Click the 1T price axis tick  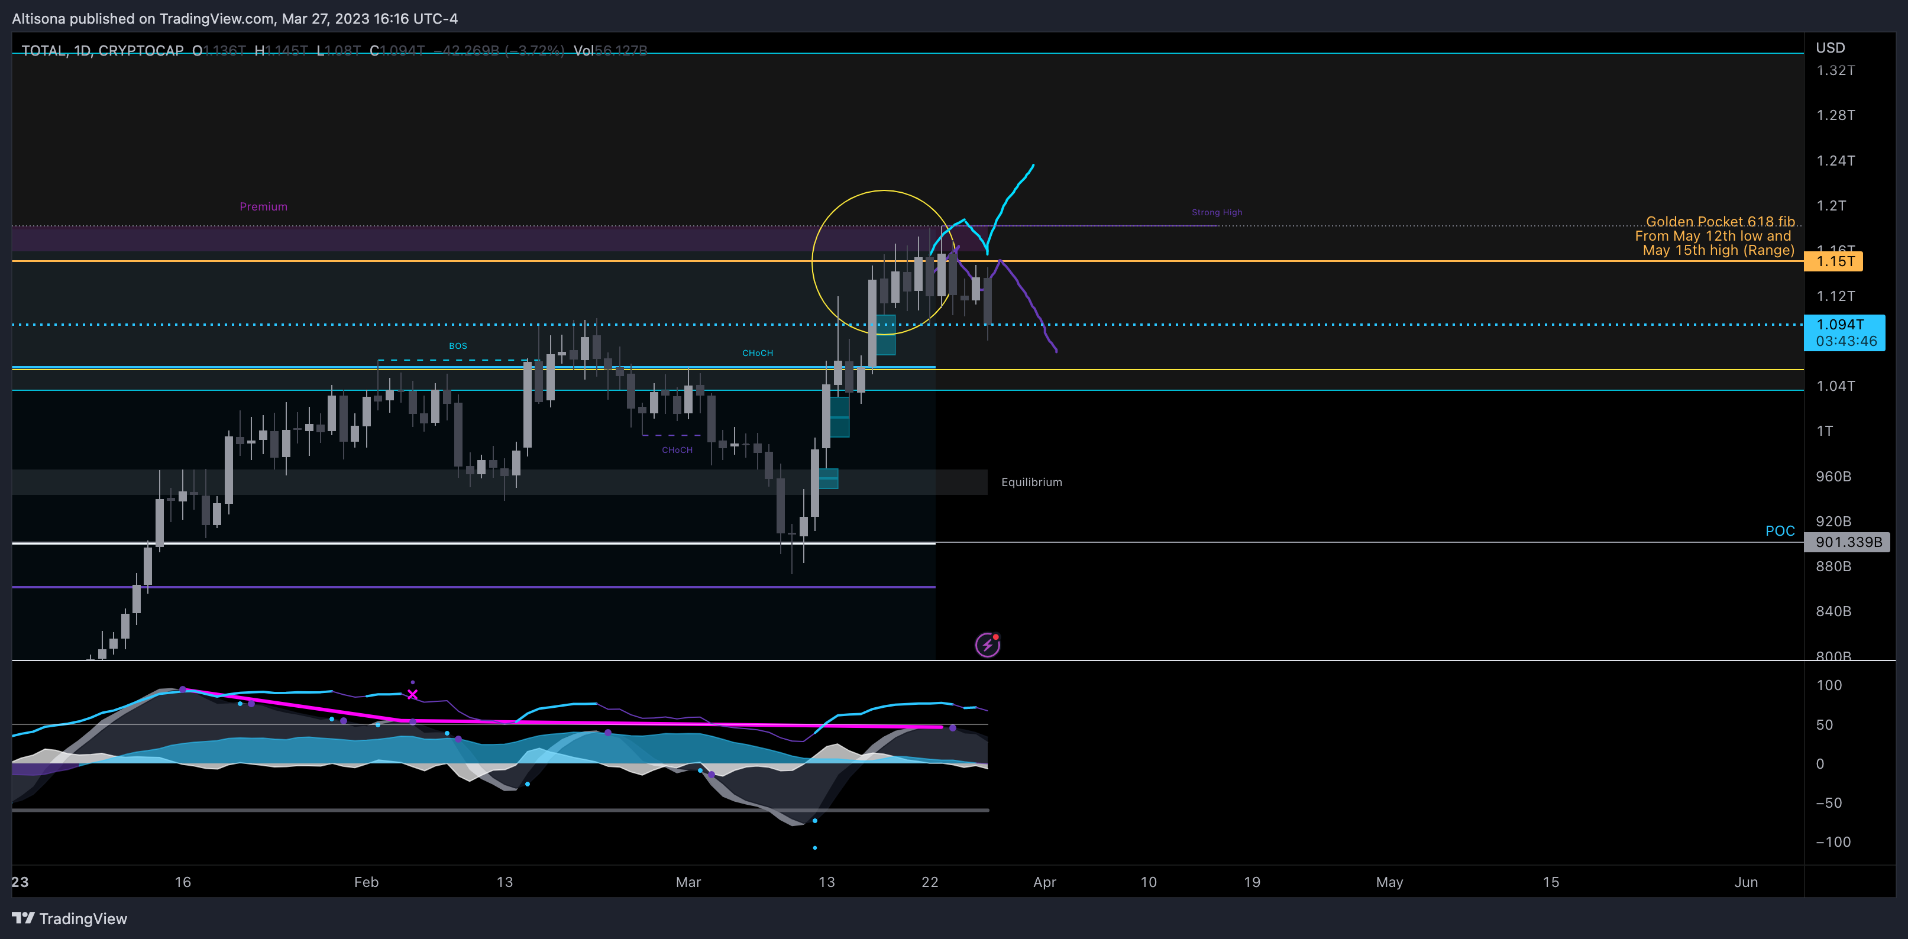pos(1824,431)
